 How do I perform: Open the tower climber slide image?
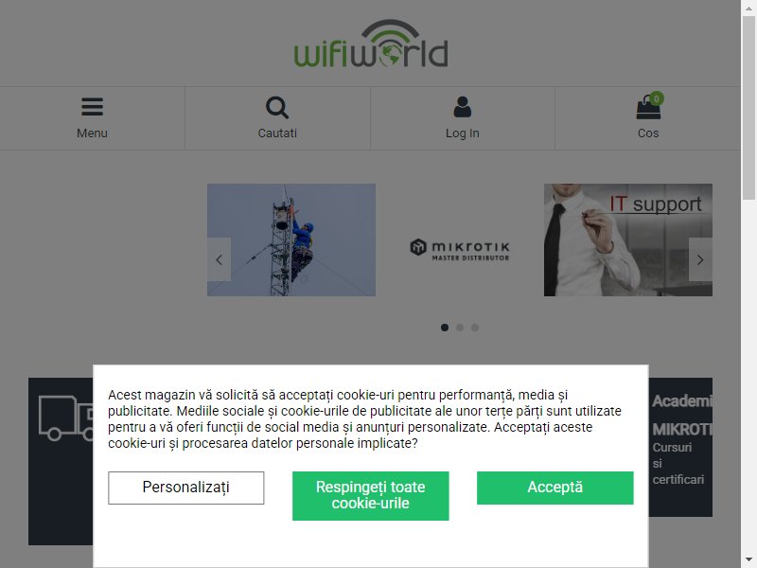point(291,240)
